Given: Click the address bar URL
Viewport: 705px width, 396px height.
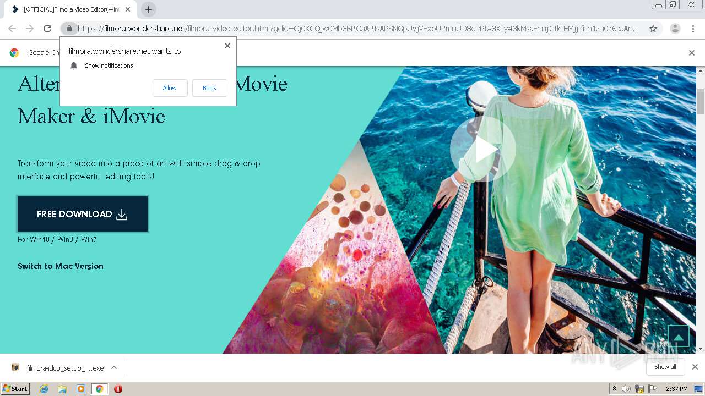Looking at the screenshot, I should 358,29.
